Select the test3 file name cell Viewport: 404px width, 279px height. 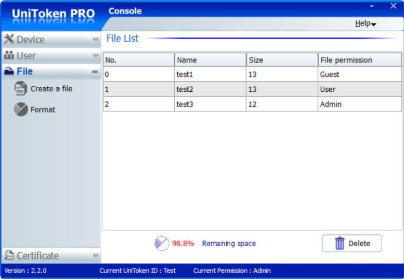tap(210, 104)
